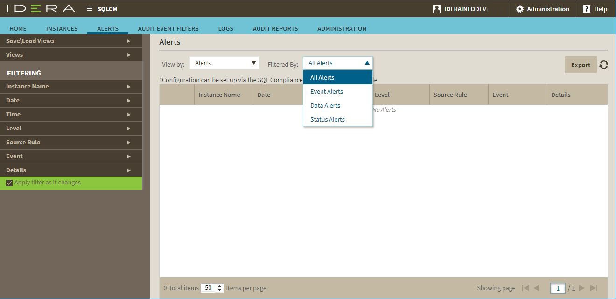Select Event Alerts option

click(x=338, y=91)
